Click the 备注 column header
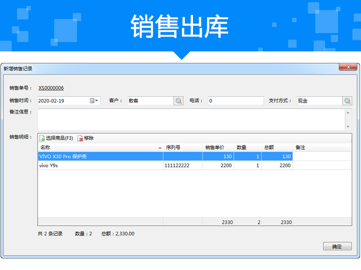361x270 pixels. coord(322,147)
